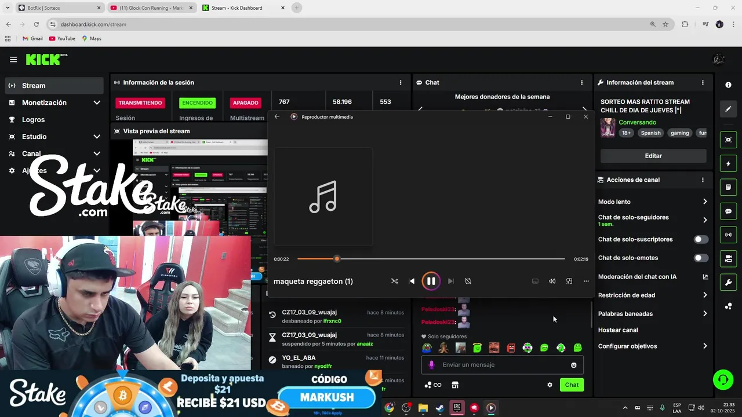742x417 pixels.
Task: Open Acciones de canal kebab menu
Action: pos(703,180)
